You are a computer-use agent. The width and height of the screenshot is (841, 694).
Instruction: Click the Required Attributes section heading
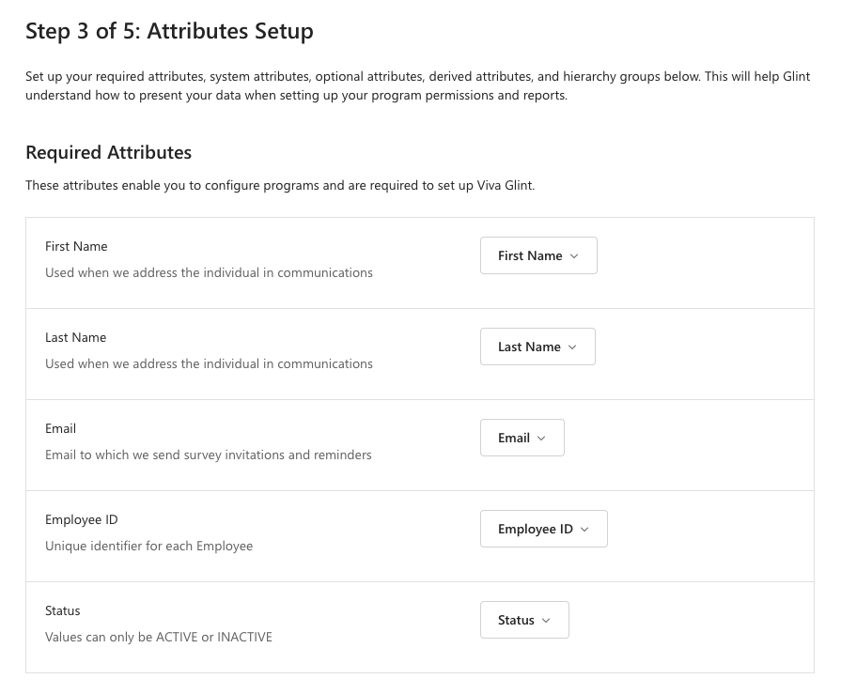(108, 151)
